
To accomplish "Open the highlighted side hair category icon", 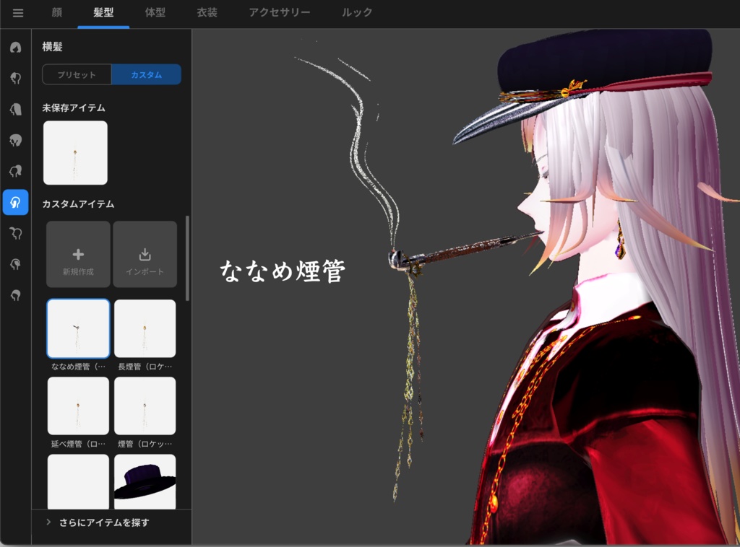I will pyautogui.click(x=16, y=203).
